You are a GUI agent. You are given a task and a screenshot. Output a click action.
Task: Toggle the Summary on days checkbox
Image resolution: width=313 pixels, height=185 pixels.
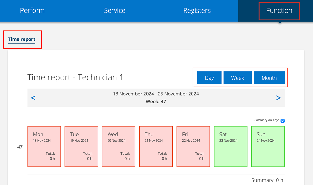click(x=282, y=121)
